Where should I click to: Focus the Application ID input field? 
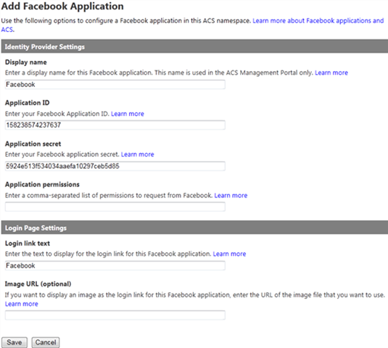click(115, 125)
